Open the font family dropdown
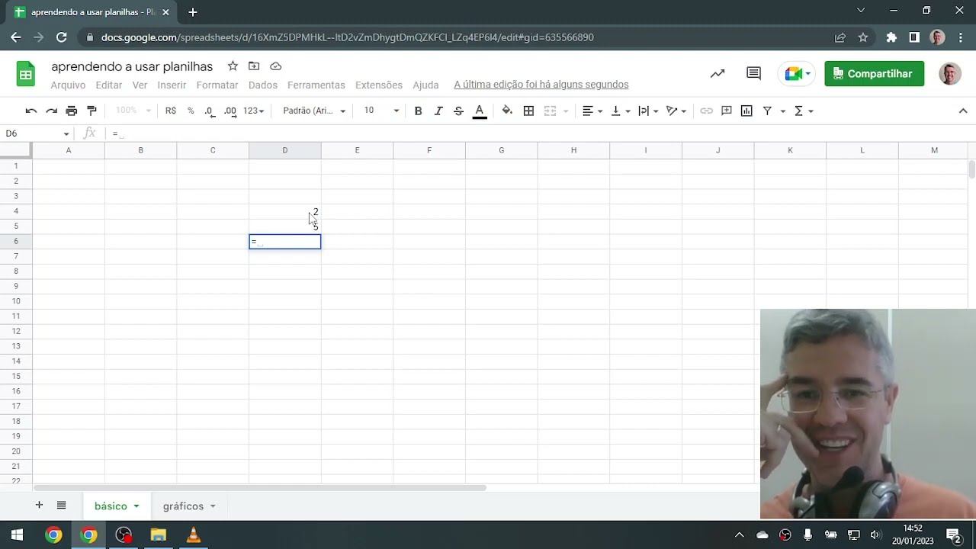Screen dimensions: 976x549 pos(314,111)
